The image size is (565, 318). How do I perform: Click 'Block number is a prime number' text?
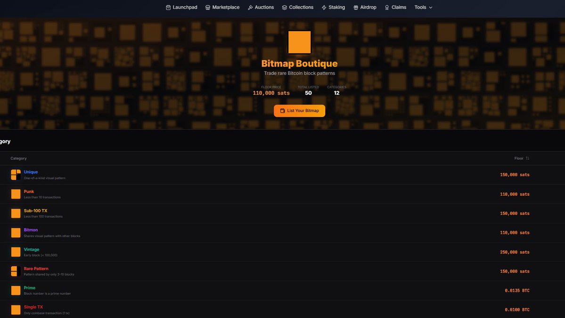coord(47,294)
